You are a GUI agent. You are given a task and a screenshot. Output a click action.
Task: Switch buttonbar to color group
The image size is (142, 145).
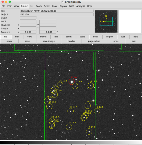tap(96, 37)
